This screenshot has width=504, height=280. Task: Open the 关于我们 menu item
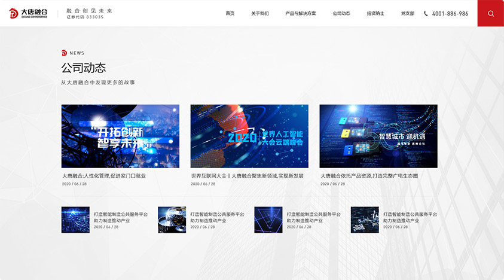(x=259, y=13)
